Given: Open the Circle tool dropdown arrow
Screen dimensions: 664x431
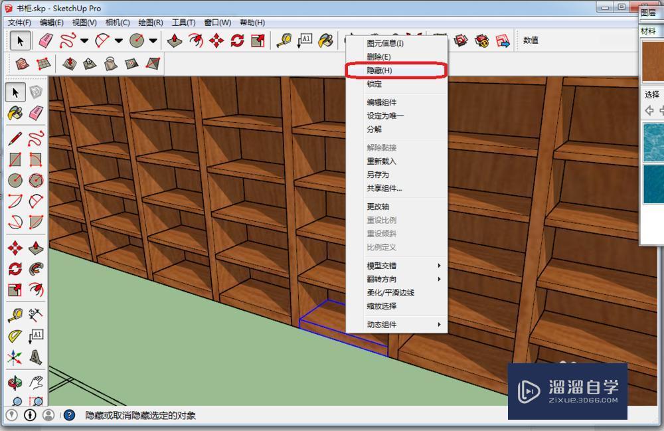Looking at the screenshot, I should click(153, 40).
